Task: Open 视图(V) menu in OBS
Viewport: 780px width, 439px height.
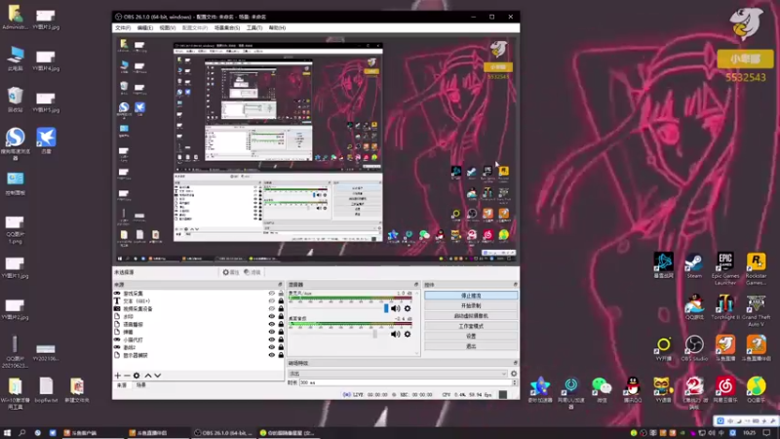Action: point(167,28)
